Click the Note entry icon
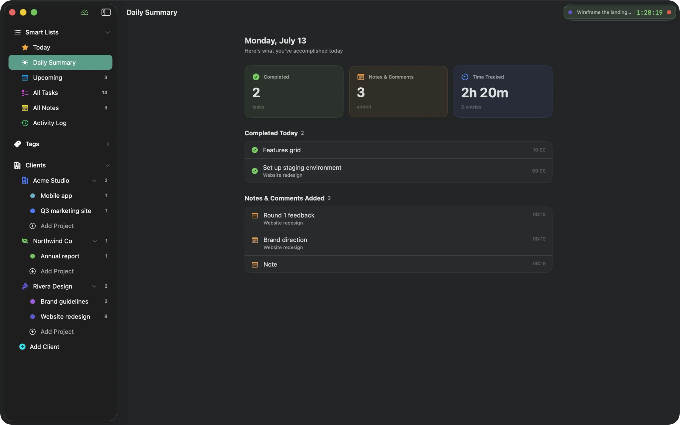This screenshot has height=425, width=680. pyautogui.click(x=255, y=265)
